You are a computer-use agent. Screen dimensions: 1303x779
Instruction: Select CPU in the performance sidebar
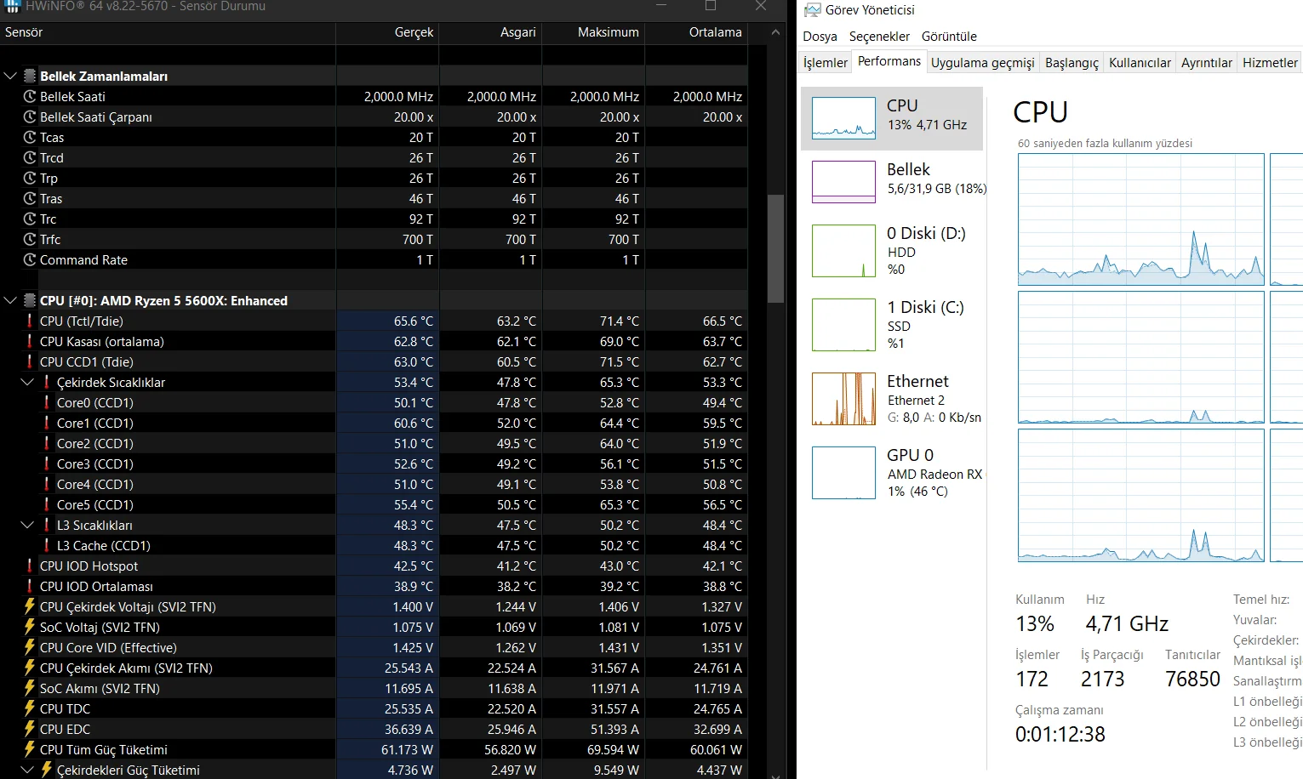click(892, 118)
